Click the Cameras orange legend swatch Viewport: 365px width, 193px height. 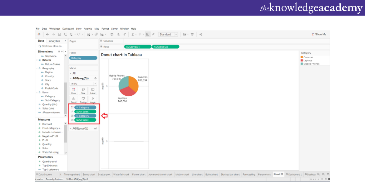coord(302,57)
